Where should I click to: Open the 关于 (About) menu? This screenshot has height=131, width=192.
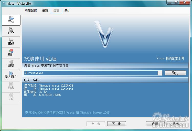click(68, 10)
